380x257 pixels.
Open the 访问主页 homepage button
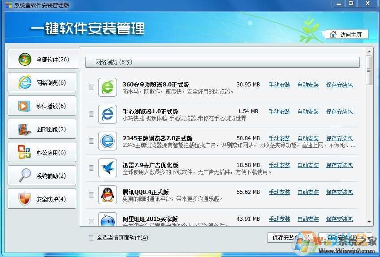point(347,34)
